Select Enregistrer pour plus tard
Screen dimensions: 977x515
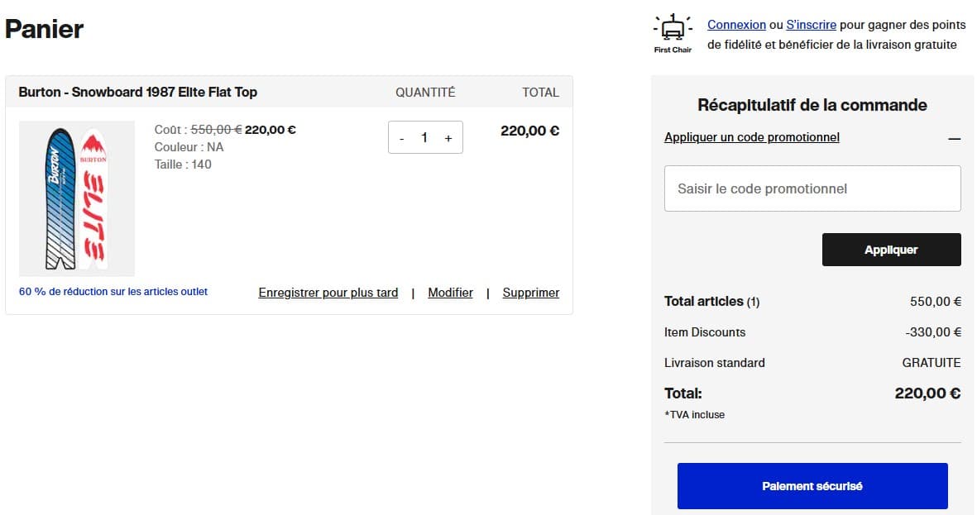(328, 293)
